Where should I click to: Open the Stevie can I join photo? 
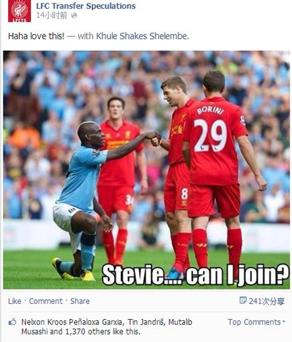146,170
